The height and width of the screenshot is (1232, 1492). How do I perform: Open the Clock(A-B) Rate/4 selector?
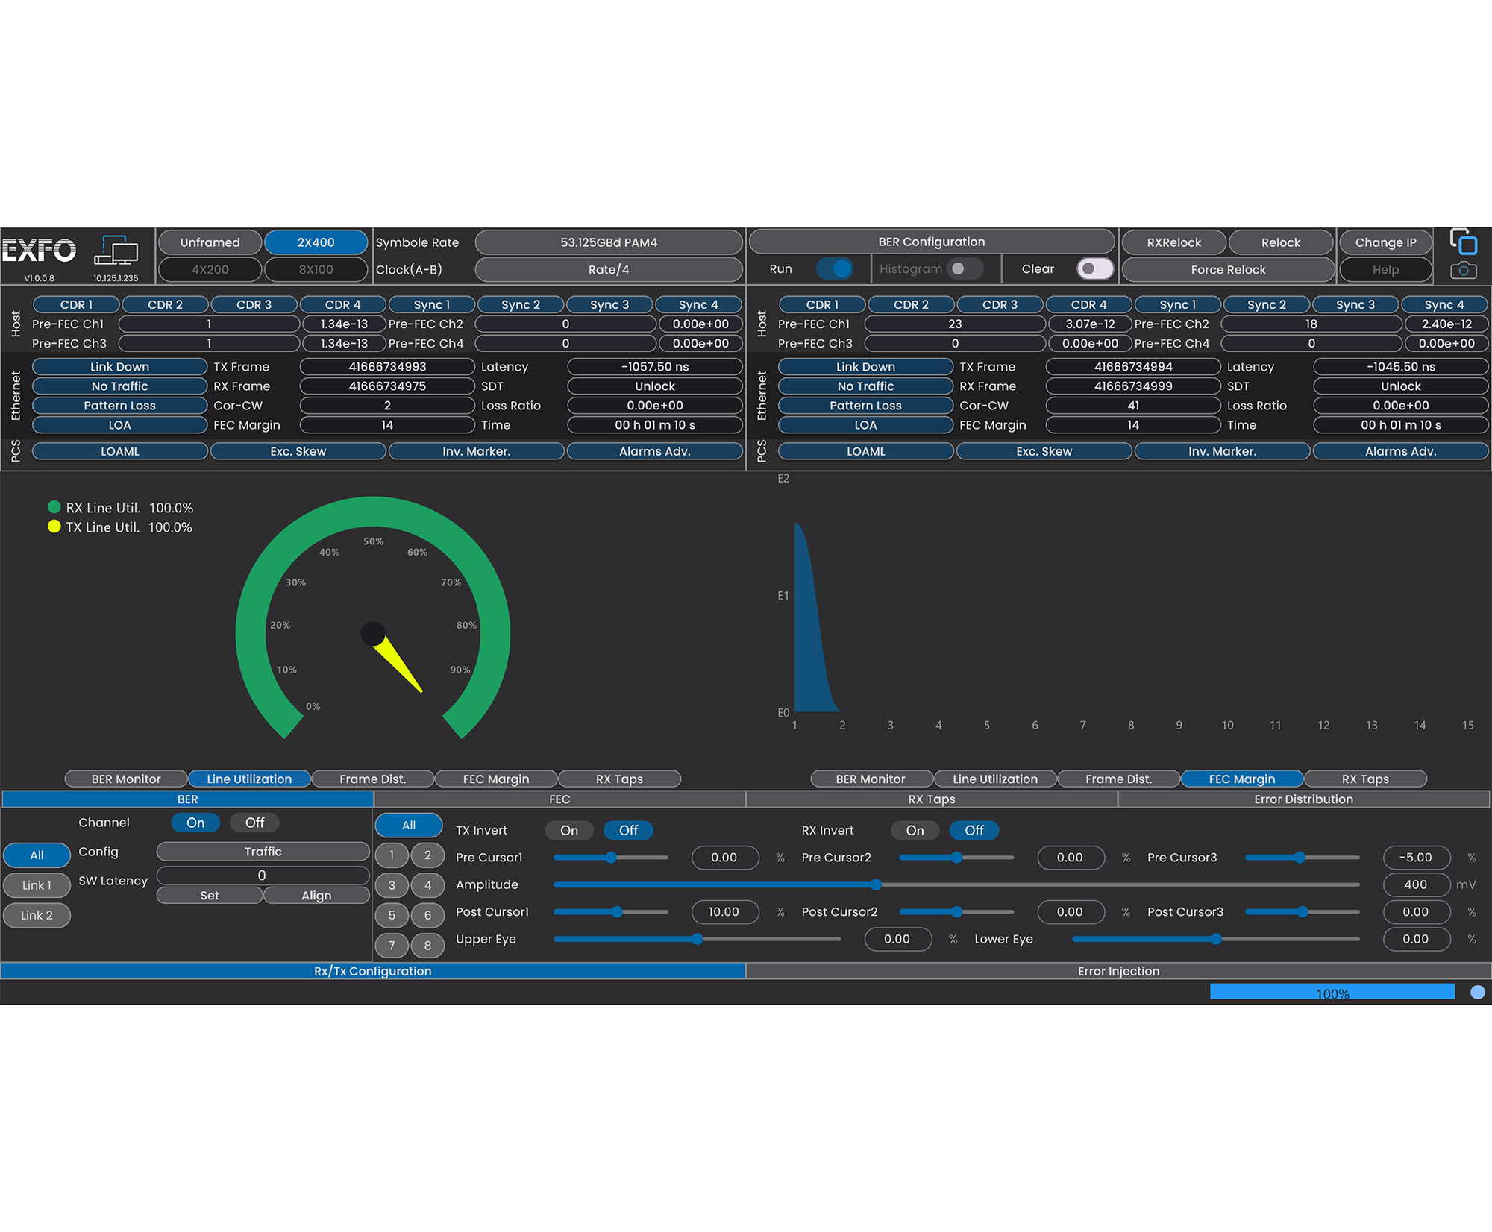[x=608, y=269]
